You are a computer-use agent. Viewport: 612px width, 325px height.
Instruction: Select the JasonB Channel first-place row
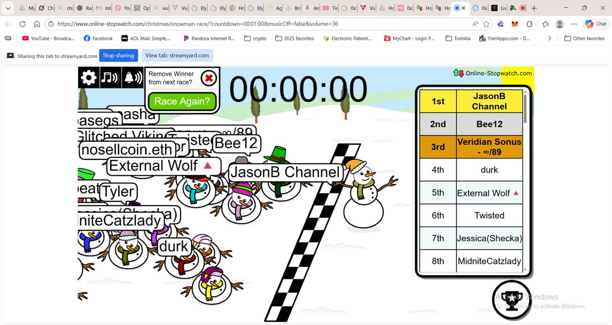[x=471, y=101]
